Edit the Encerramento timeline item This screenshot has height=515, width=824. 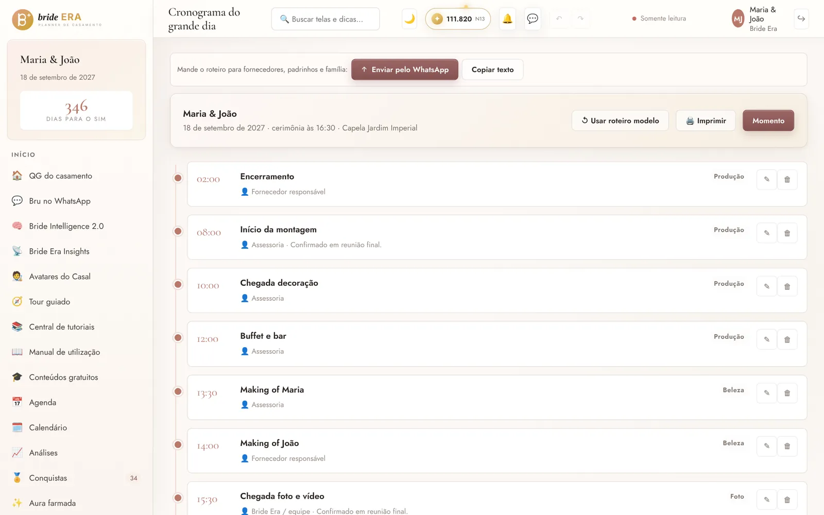(767, 180)
